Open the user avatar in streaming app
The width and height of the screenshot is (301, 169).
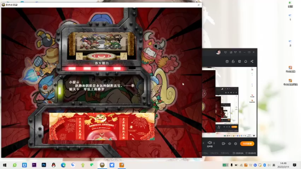(x=218, y=52)
